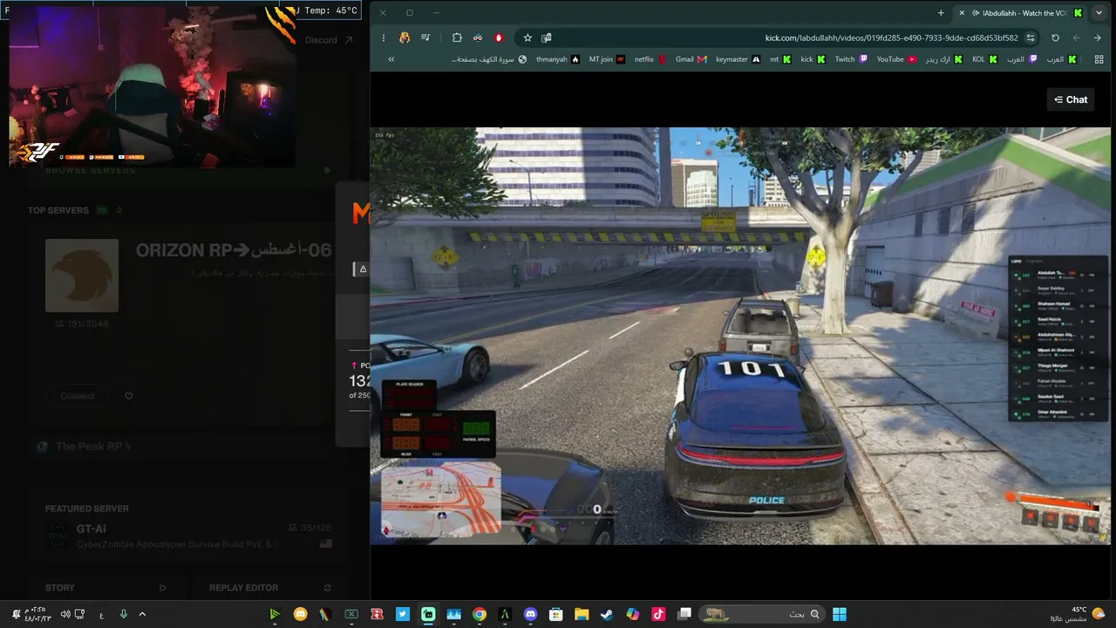1116x628 pixels.
Task: Open the kick bookmark
Action: pos(813,59)
